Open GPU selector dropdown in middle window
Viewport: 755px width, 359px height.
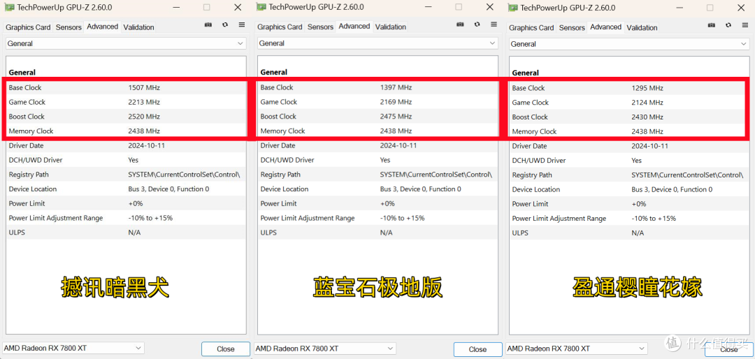point(325,349)
